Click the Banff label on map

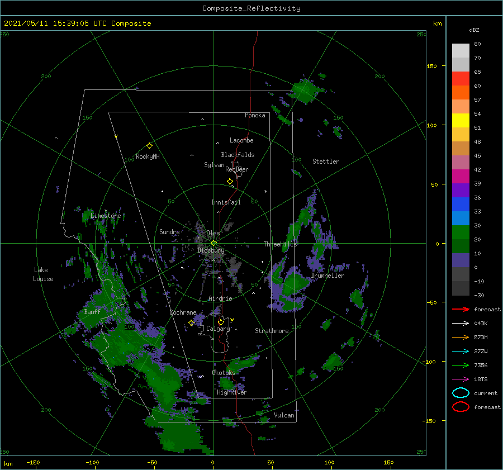click(92, 312)
